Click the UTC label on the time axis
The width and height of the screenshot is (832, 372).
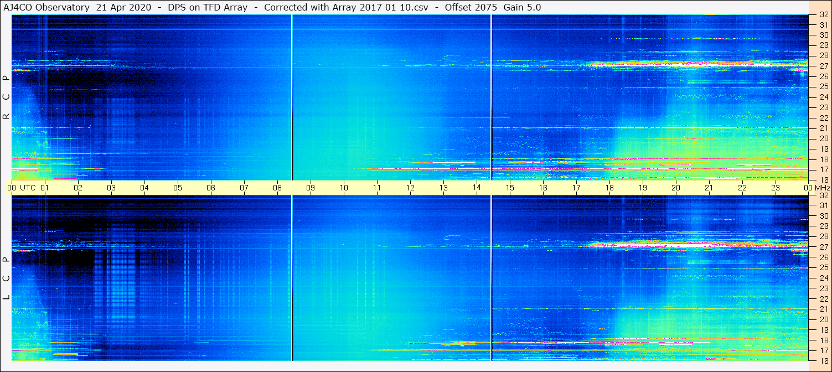pos(28,188)
